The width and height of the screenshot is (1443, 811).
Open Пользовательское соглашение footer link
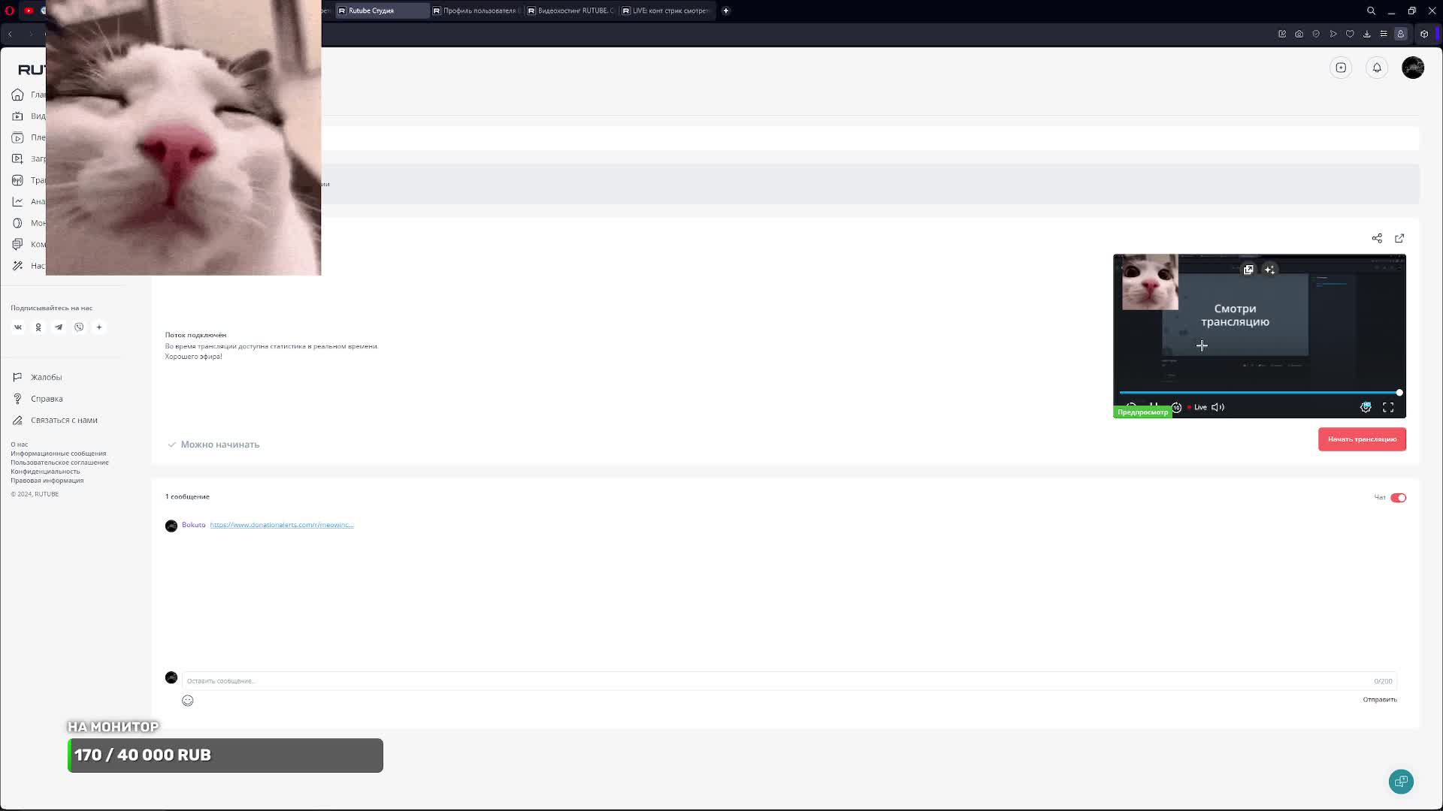(x=59, y=463)
